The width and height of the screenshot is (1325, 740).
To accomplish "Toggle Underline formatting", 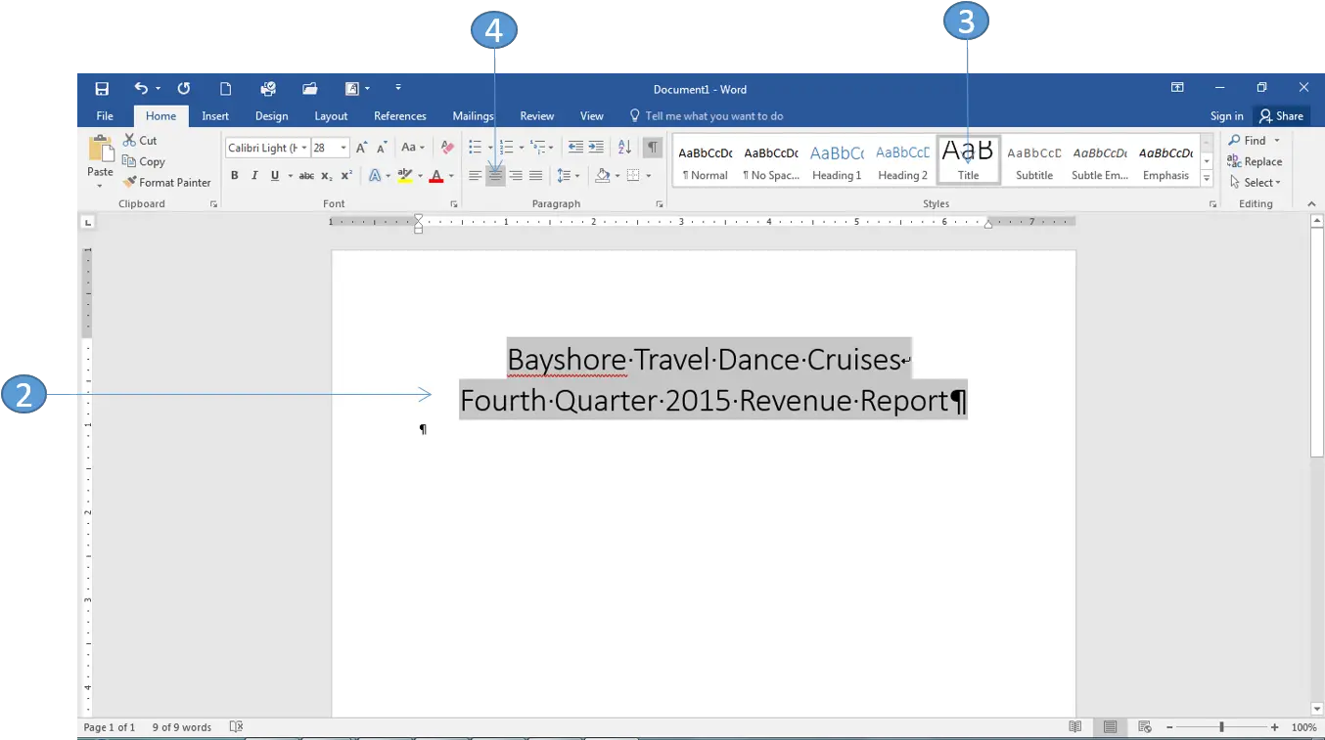I will click(x=275, y=176).
